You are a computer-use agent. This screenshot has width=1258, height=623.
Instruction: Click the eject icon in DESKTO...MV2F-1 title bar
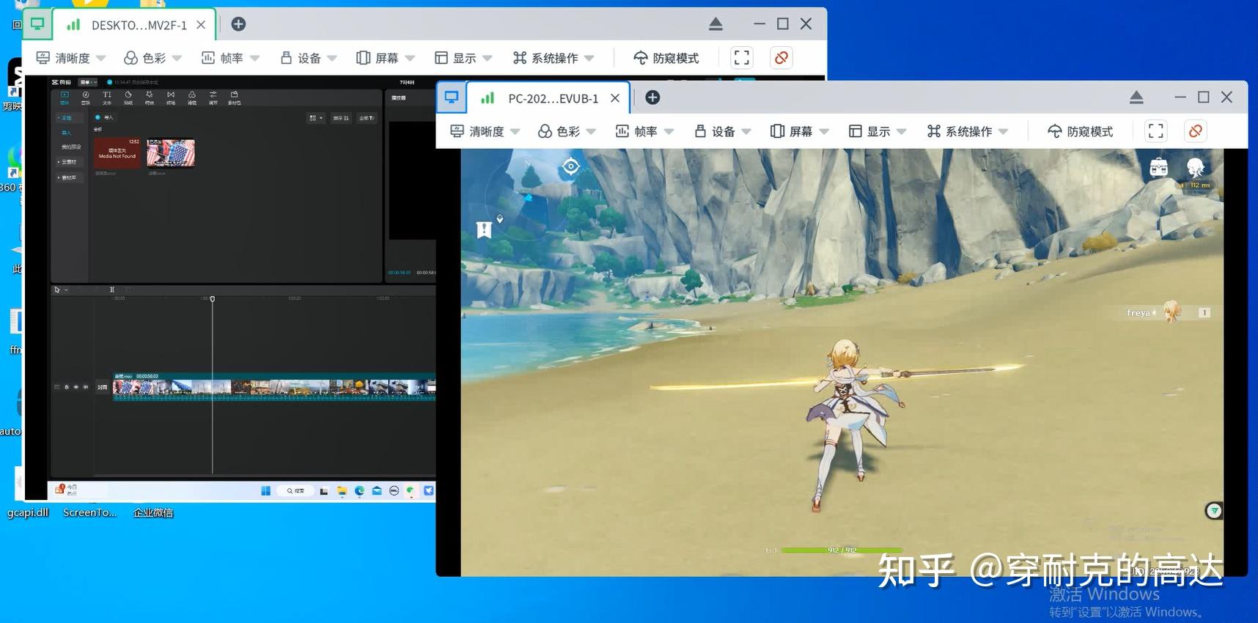716,24
